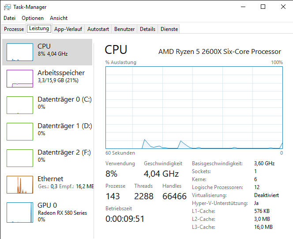The width and height of the screenshot is (293, 239).
Task: Click the Task-Manager app icon in title bar
Action: coord(7,7)
